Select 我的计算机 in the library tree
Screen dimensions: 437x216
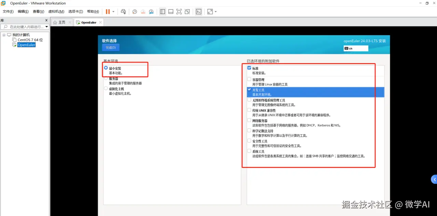pos(21,35)
